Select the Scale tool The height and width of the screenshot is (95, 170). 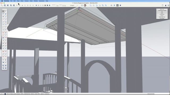pos(3,38)
